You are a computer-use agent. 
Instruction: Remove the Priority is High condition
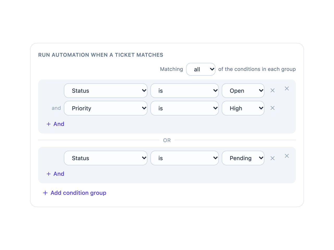coord(272,108)
